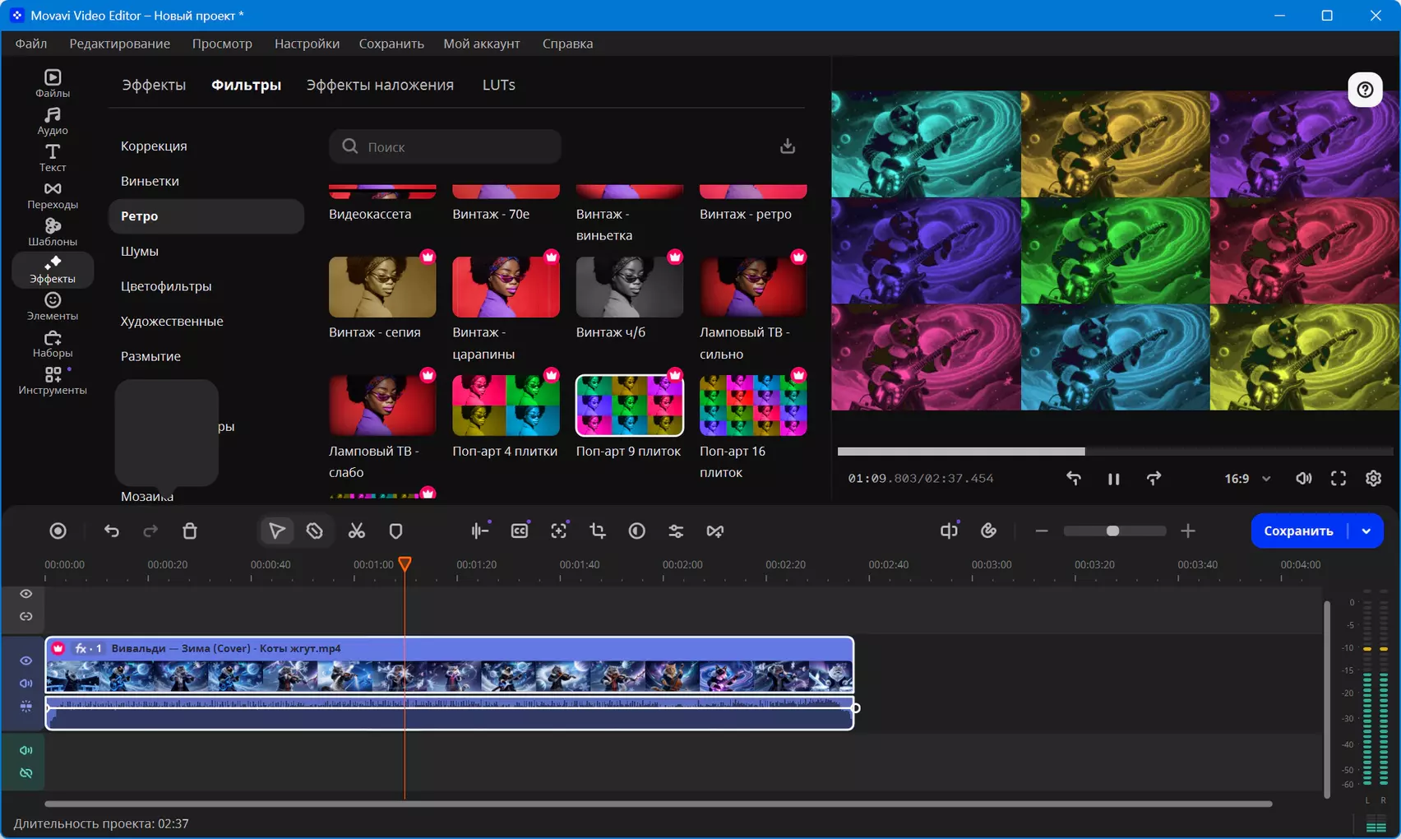This screenshot has width=1401, height=839.
Task: Select the Цветофильтры category
Action: [x=166, y=286]
